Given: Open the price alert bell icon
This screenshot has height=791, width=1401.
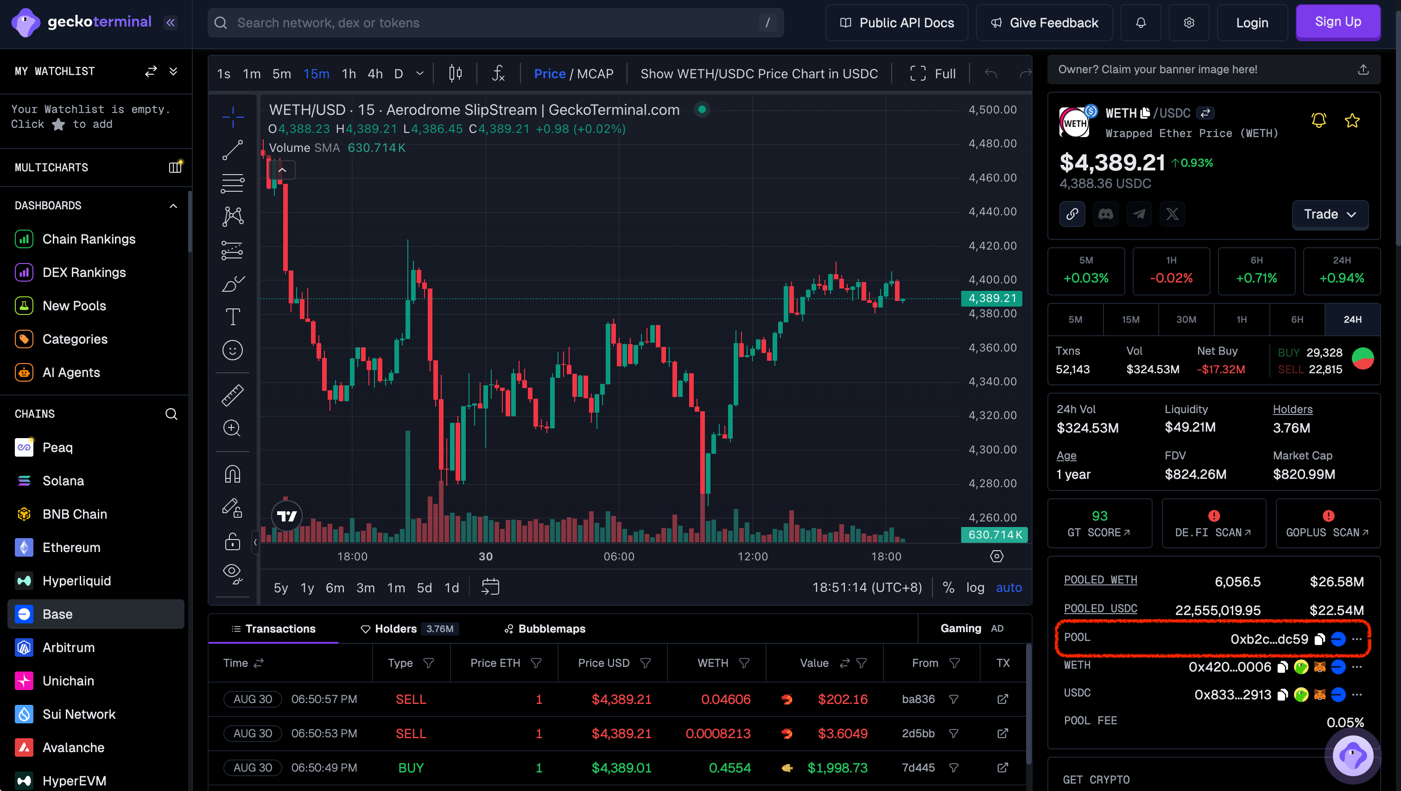Looking at the screenshot, I should [1319, 121].
